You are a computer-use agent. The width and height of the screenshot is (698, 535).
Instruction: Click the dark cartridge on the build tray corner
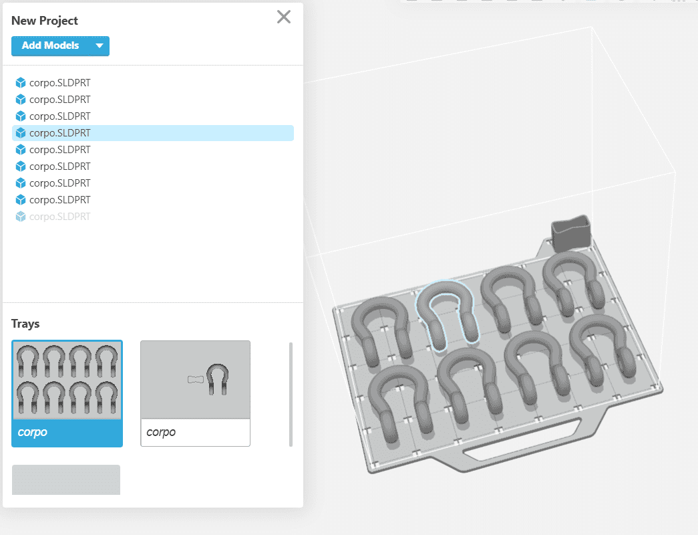pyautogui.click(x=571, y=233)
